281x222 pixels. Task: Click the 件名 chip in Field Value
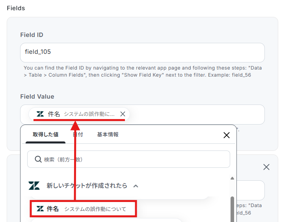(79, 114)
